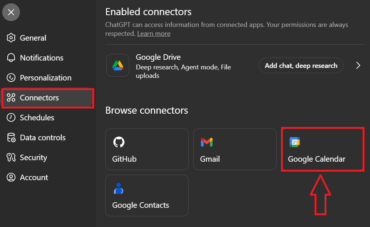Click the General settings gear icon
The height and width of the screenshot is (227, 370).
click(x=11, y=38)
